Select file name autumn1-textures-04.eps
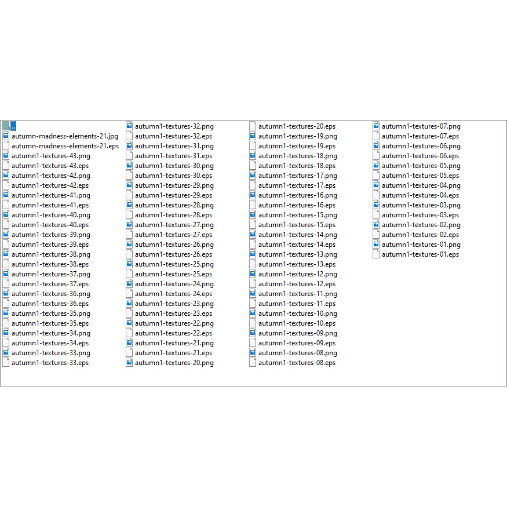The image size is (507, 507). [420, 195]
